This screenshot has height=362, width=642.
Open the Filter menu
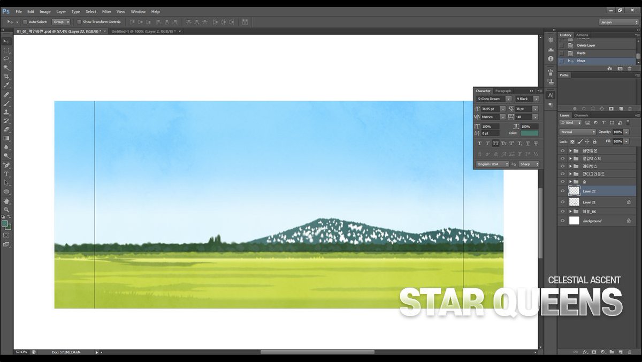pyautogui.click(x=106, y=11)
